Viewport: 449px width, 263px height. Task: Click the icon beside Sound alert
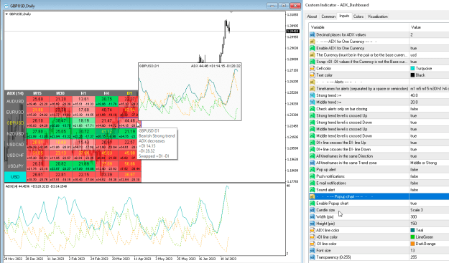313,190
